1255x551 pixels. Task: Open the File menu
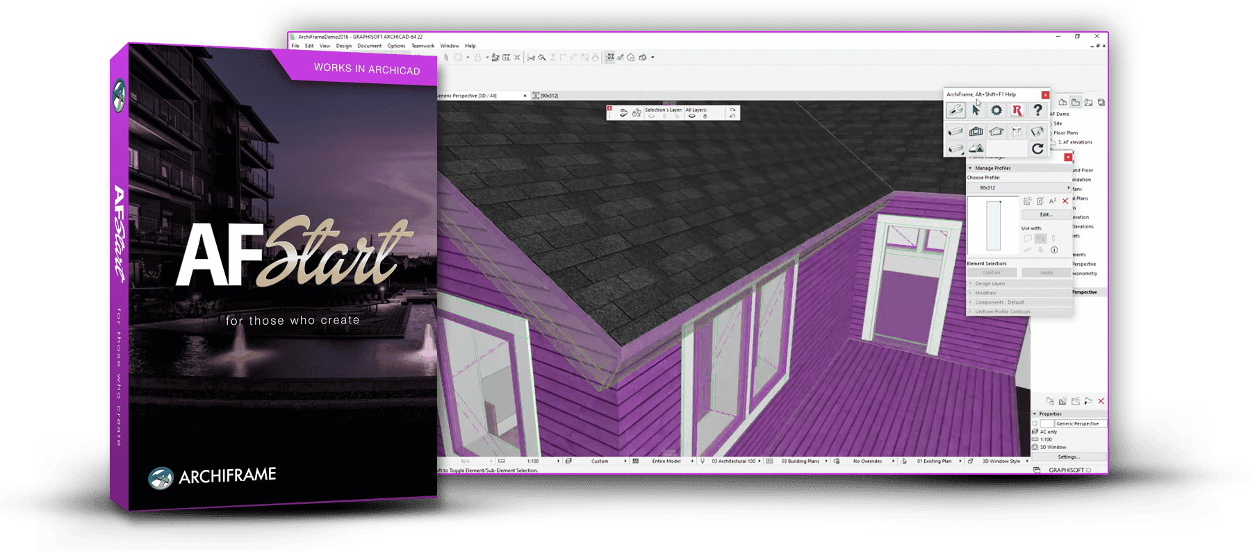pyautogui.click(x=295, y=46)
